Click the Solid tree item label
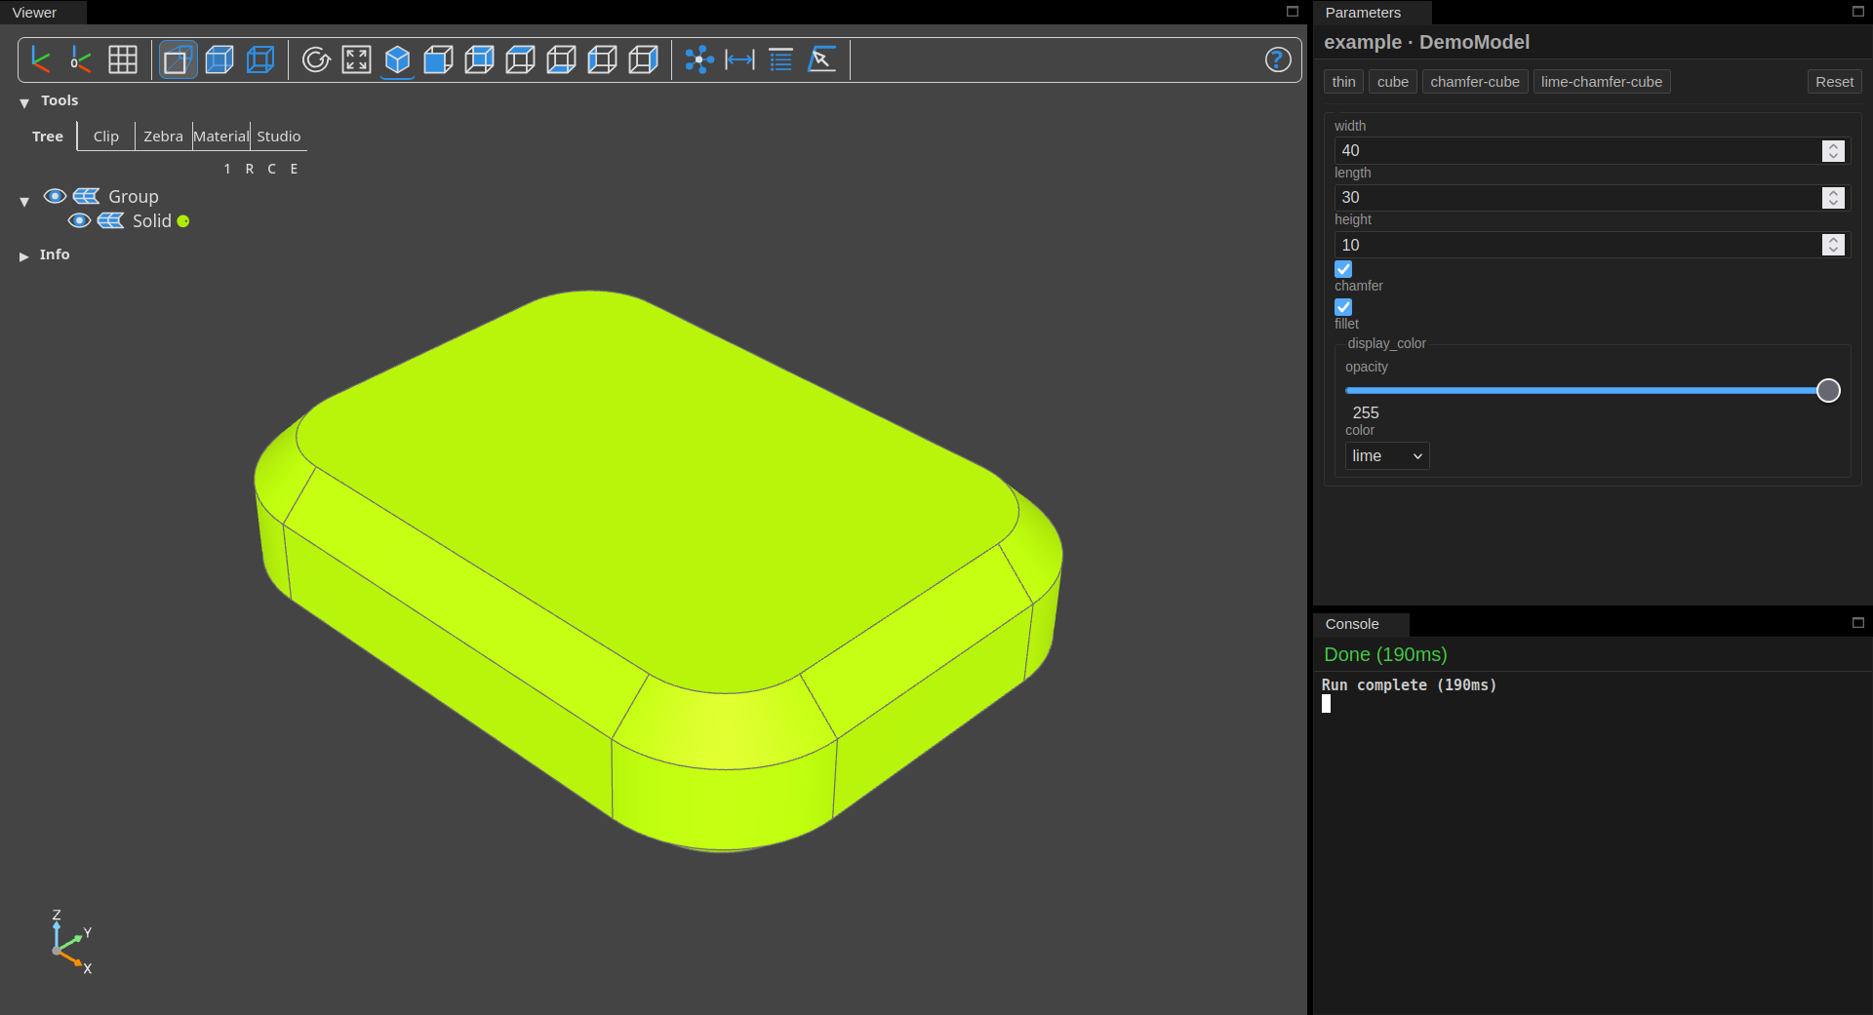This screenshot has width=1873, height=1015. point(151,221)
